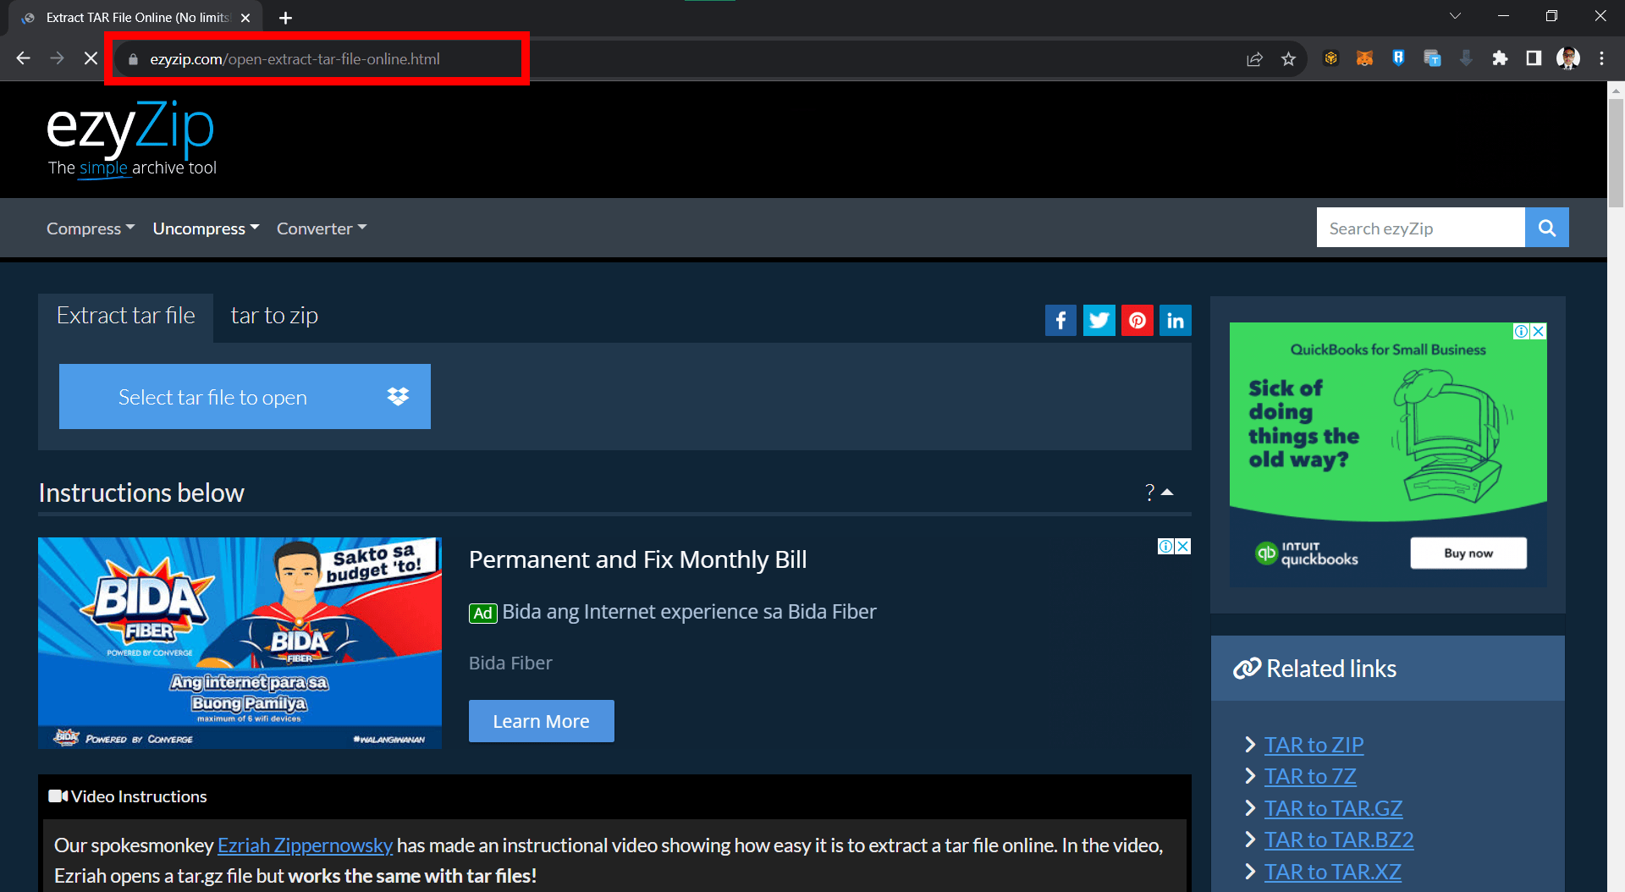Click the browser extensions puzzle icon

tap(1500, 58)
